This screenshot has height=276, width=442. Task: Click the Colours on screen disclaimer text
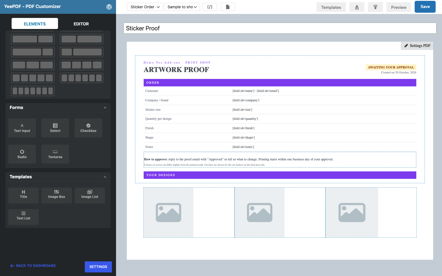(x=204, y=165)
